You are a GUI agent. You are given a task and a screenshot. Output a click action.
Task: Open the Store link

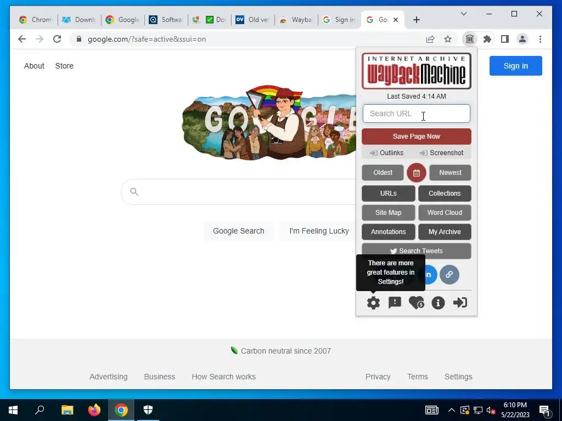pyautogui.click(x=64, y=66)
